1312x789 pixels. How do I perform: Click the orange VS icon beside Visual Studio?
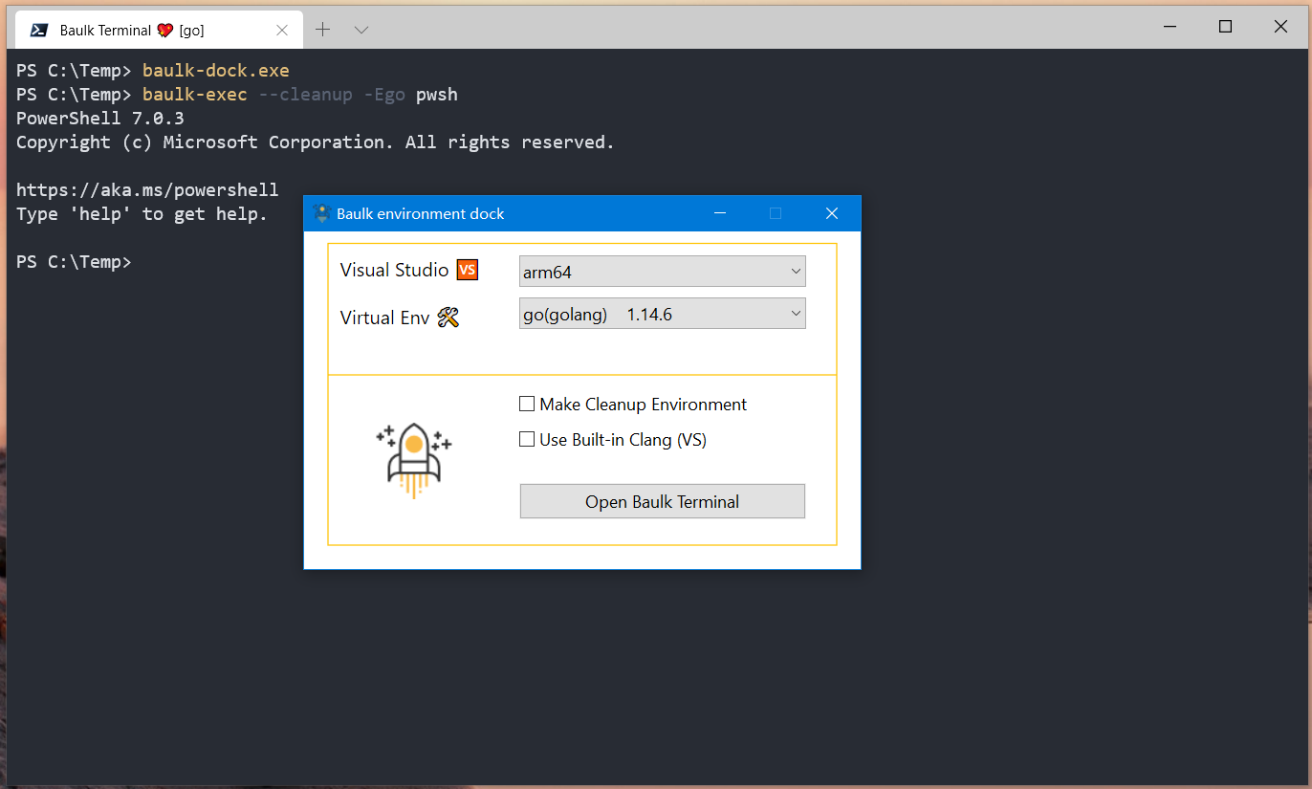(x=467, y=270)
